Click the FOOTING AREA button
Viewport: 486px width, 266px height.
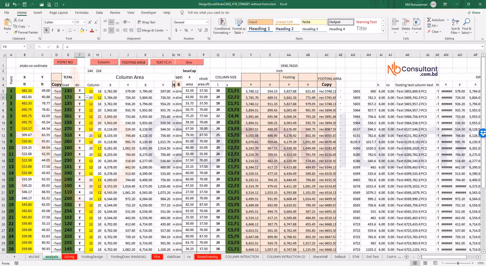133,62
